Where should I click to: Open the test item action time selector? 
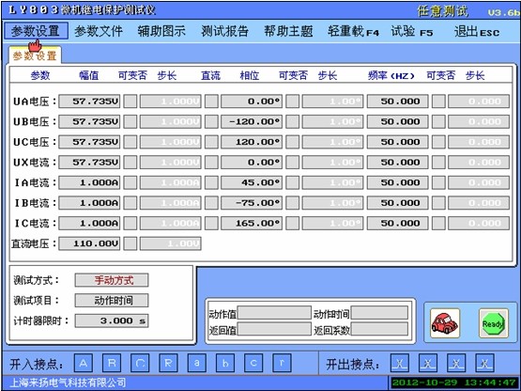[x=112, y=301]
